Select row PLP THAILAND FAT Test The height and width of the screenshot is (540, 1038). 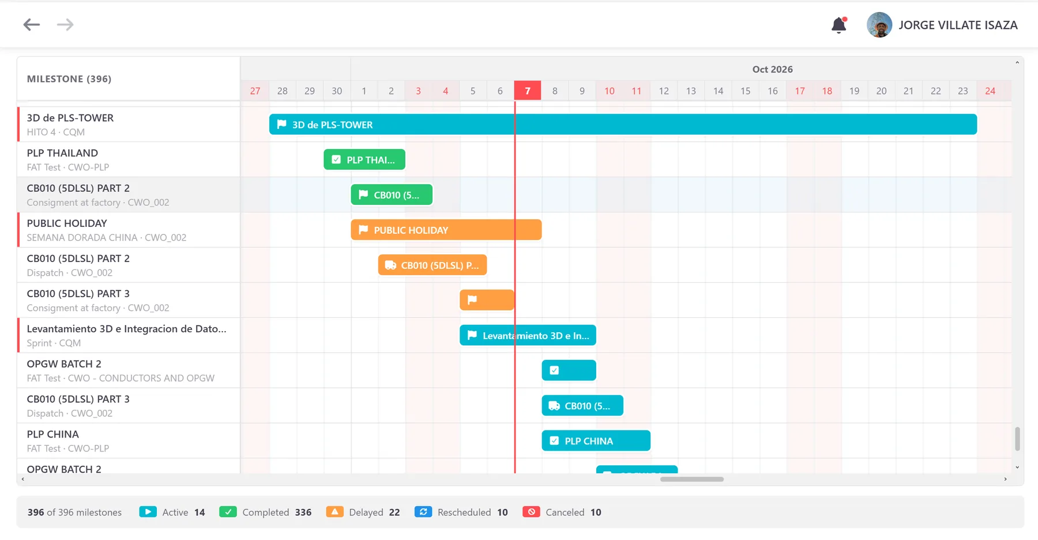129,159
